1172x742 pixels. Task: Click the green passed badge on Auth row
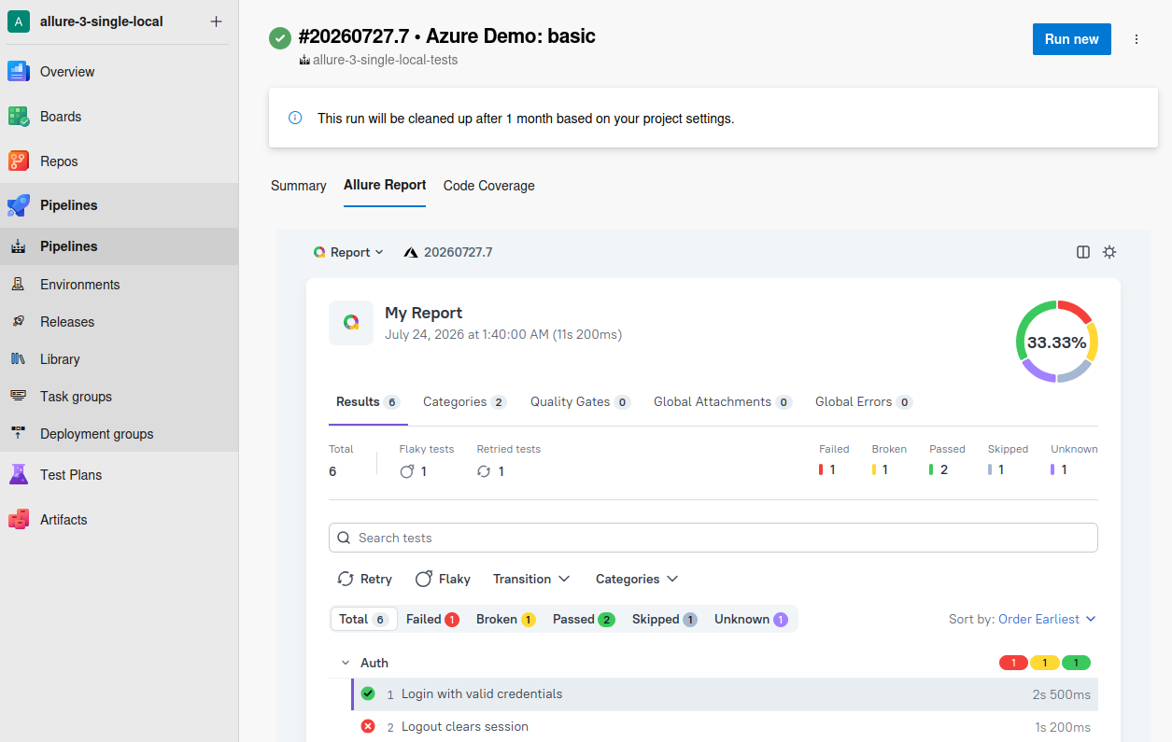click(1076, 663)
